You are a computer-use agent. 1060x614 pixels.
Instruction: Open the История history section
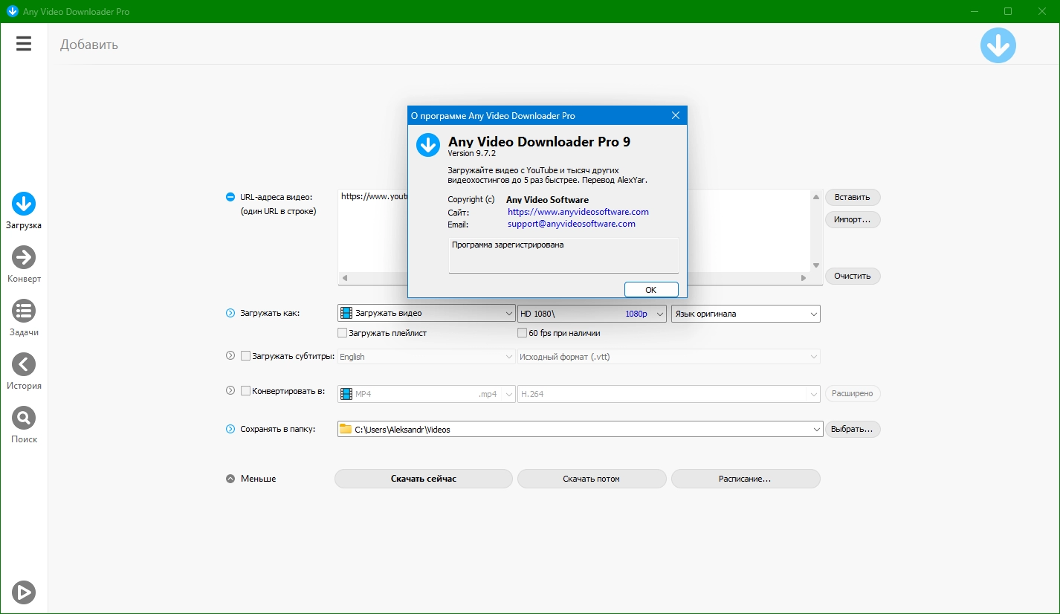(24, 372)
